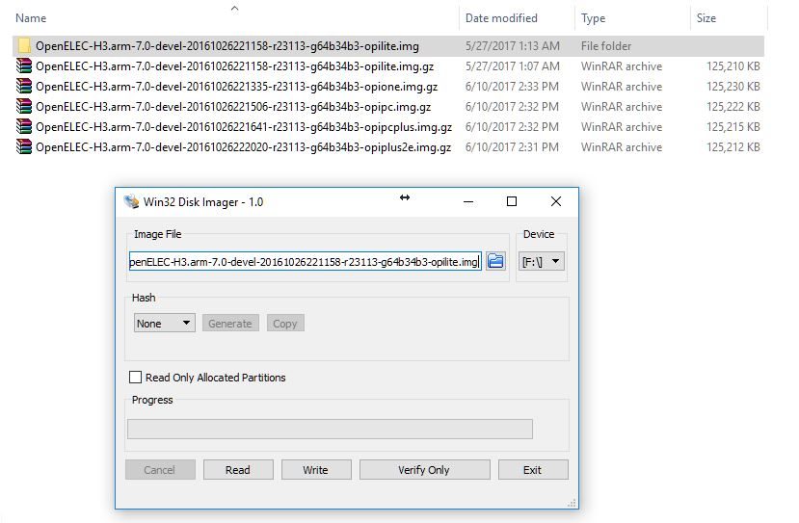Close the Win32 Disk Imager window
Image resolution: width=799 pixels, height=523 pixels.
(556, 201)
